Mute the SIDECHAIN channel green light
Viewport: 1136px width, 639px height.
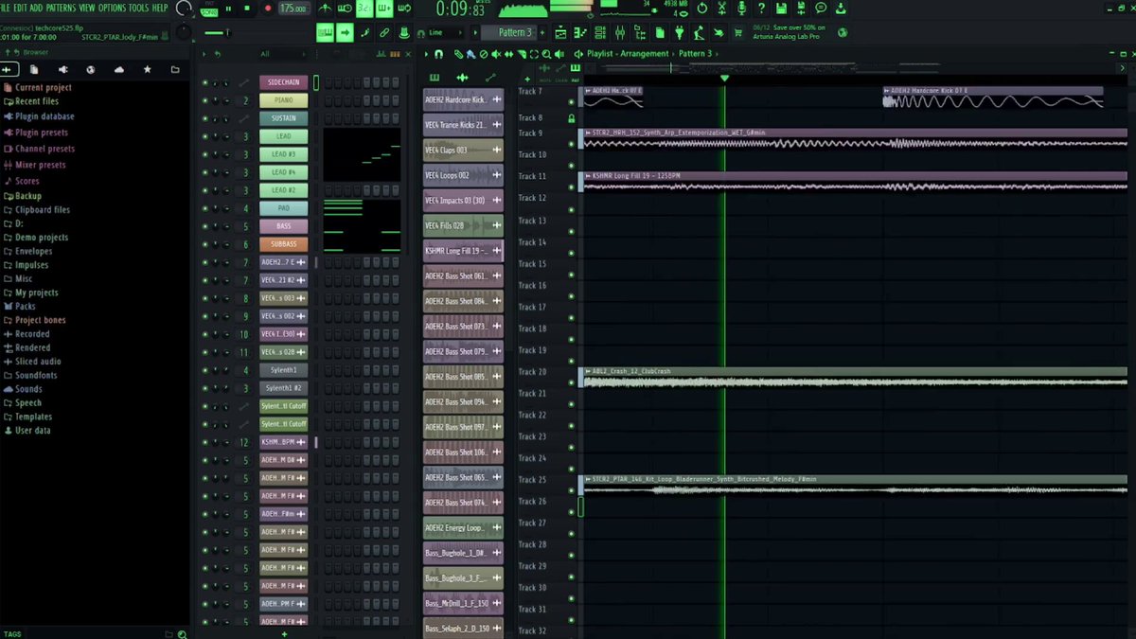204,82
